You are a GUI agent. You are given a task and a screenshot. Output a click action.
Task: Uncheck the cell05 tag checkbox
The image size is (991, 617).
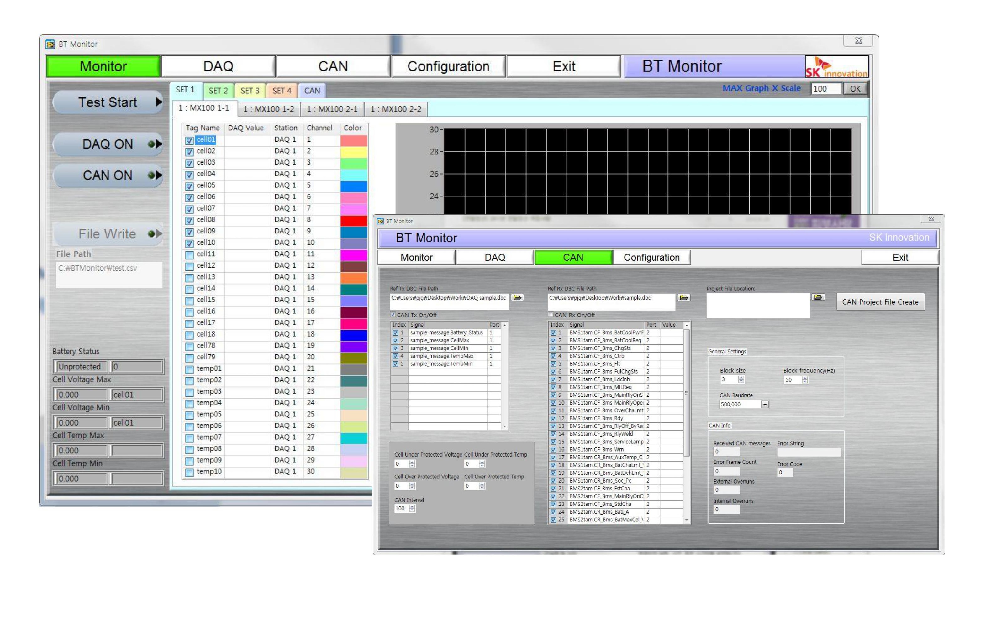(x=189, y=186)
